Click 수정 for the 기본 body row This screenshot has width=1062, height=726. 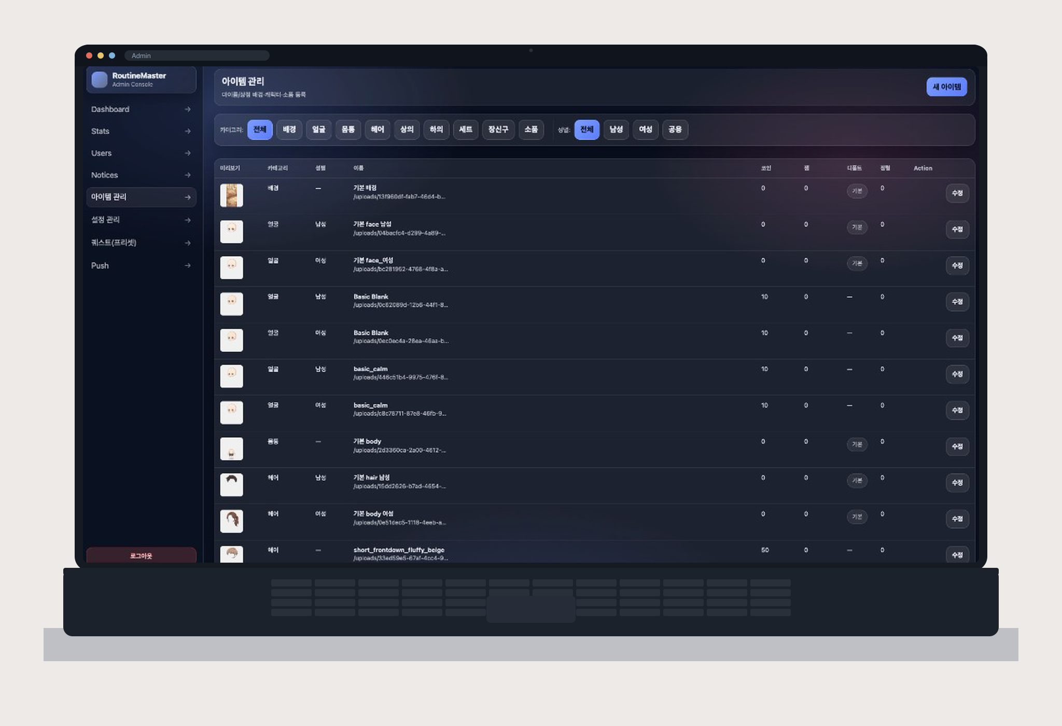pos(957,446)
